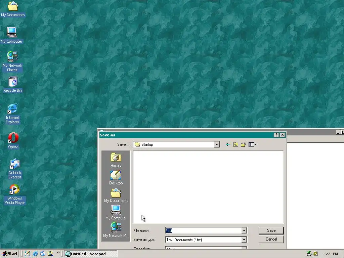Create a new folder in Startup
This screenshot has width=344, height=258.
(x=243, y=144)
